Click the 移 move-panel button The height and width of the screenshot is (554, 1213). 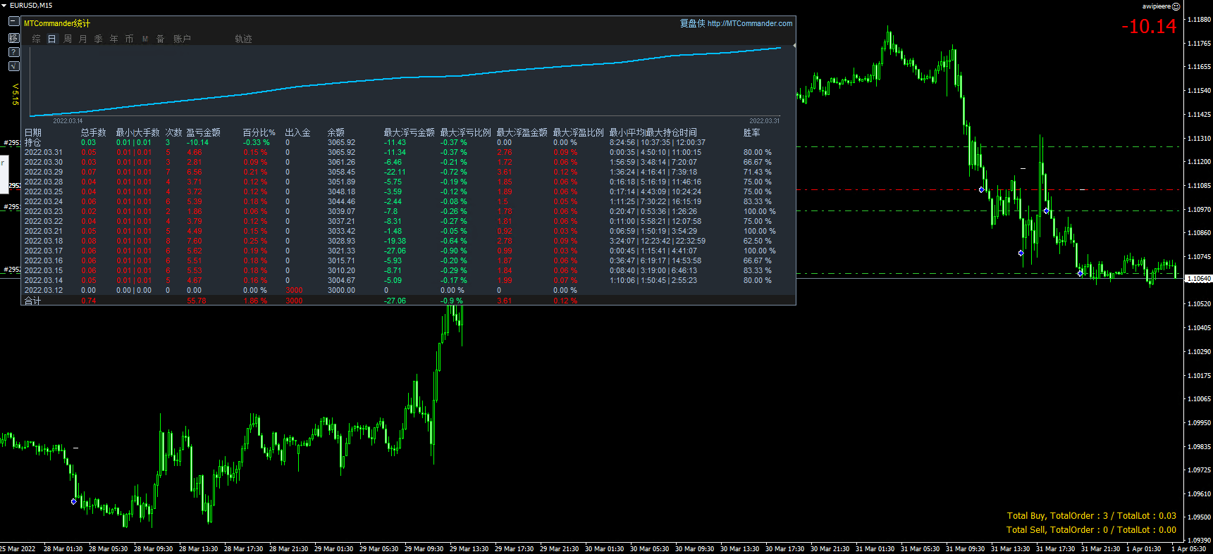pyautogui.click(x=14, y=37)
